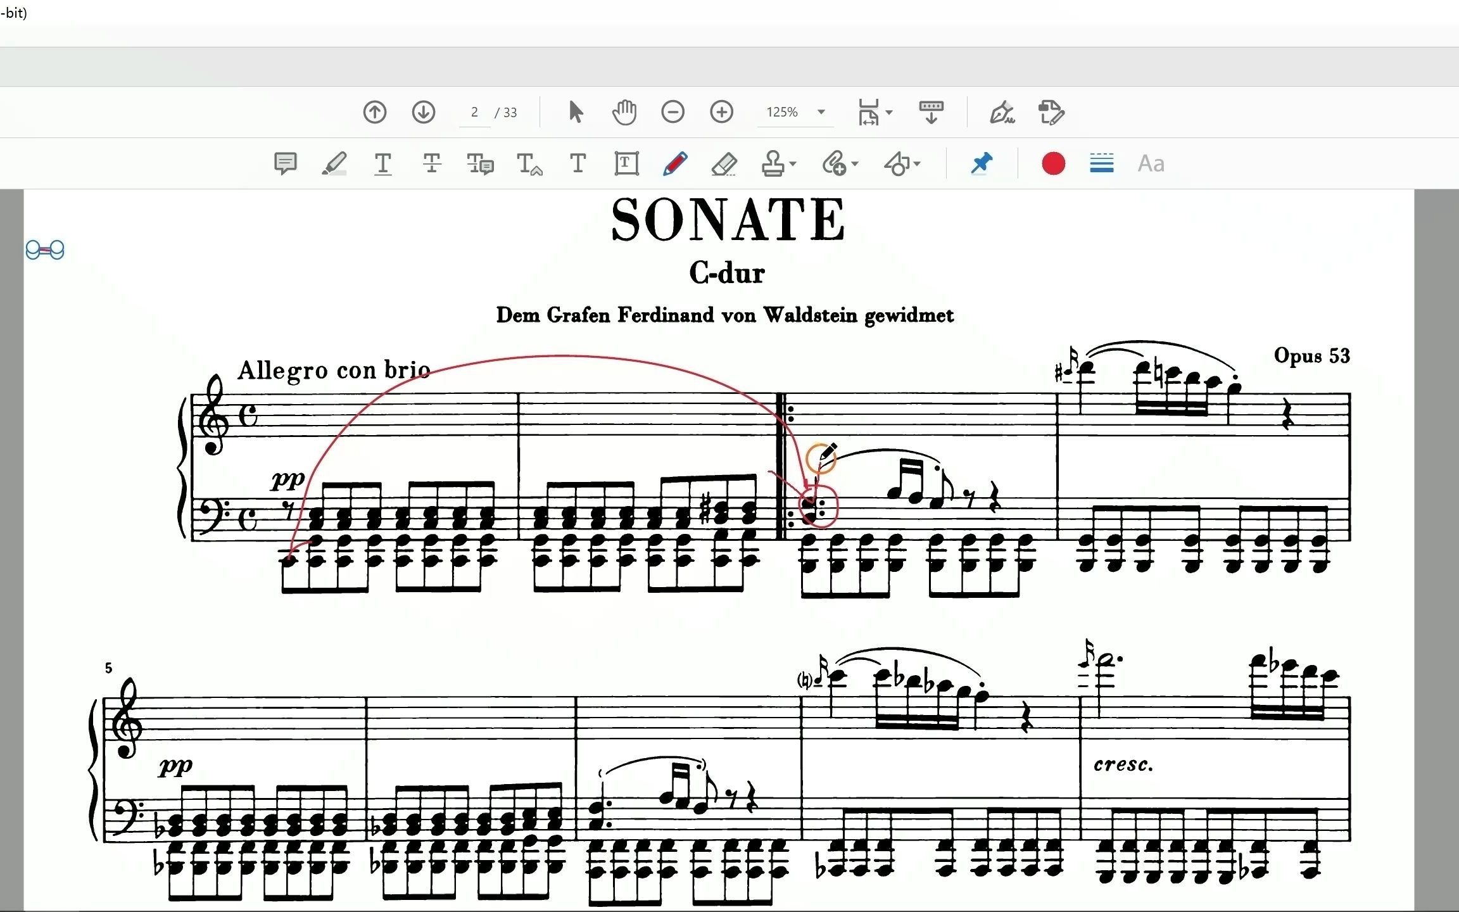The width and height of the screenshot is (1459, 912).
Task: Select the Insert text at cursor tool
Action: 529,163
